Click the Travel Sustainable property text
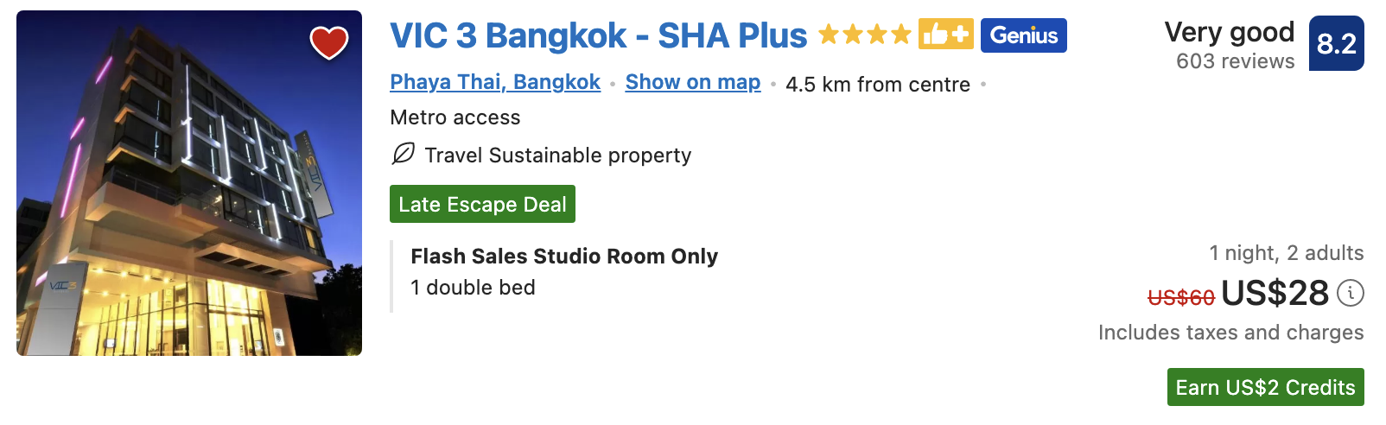1386x425 pixels. pos(557,155)
